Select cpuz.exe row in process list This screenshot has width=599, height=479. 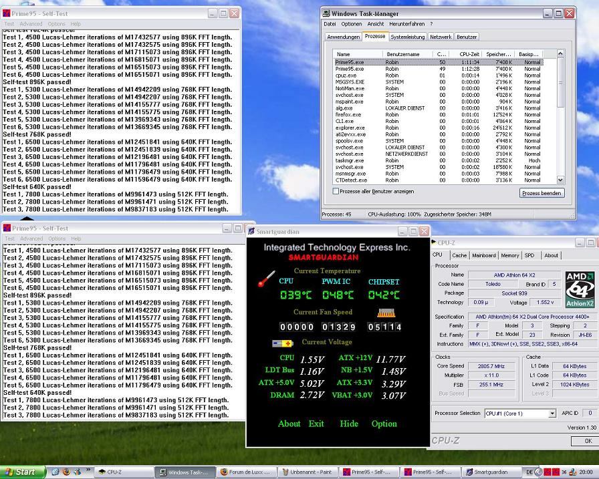(438, 75)
